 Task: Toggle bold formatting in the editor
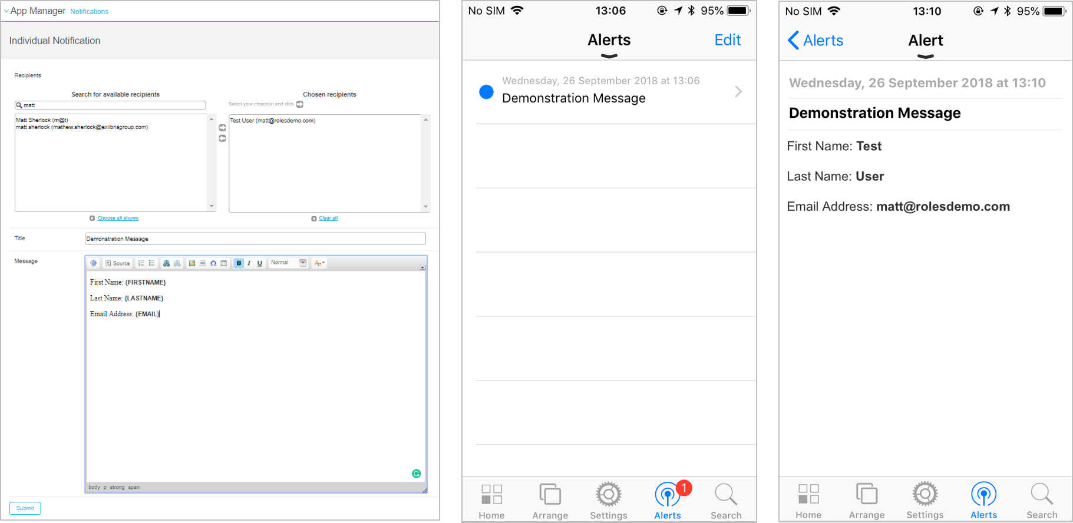coord(239,263)
